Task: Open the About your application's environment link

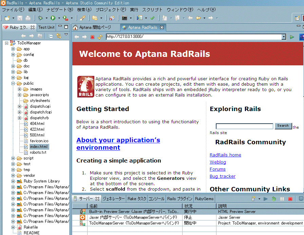Action: (118, 140)
